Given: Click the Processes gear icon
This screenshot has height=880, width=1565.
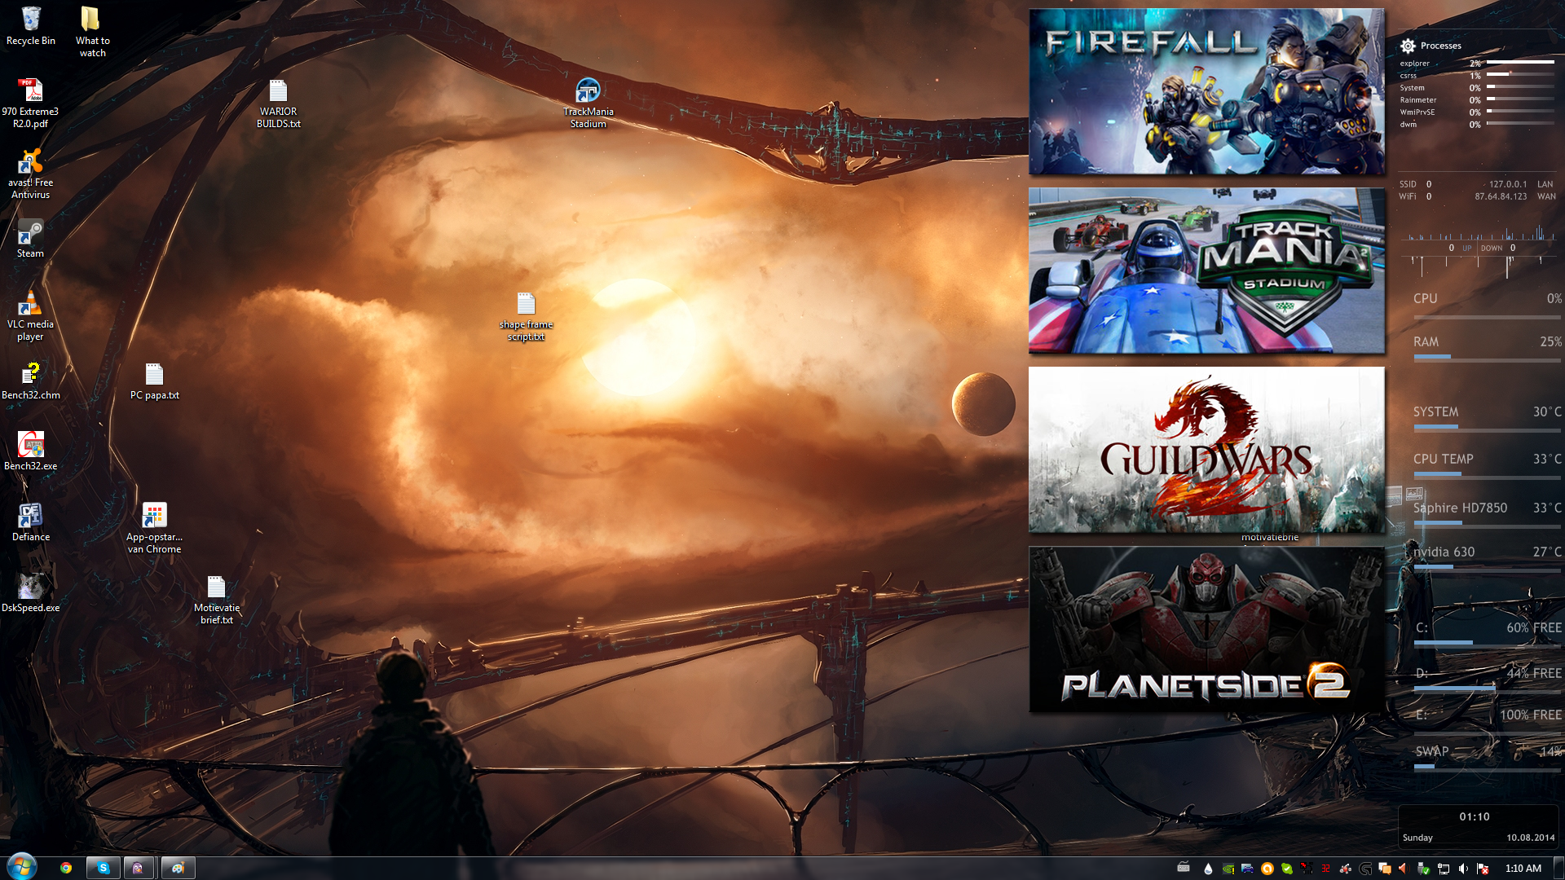Looking at the screenshot, I should point(1408,46).
